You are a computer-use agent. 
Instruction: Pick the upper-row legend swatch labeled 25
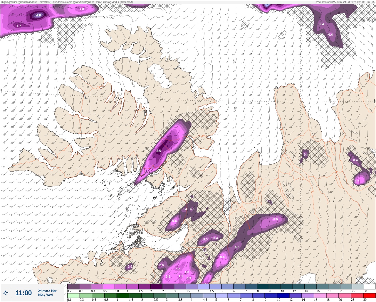pos(358,286)
